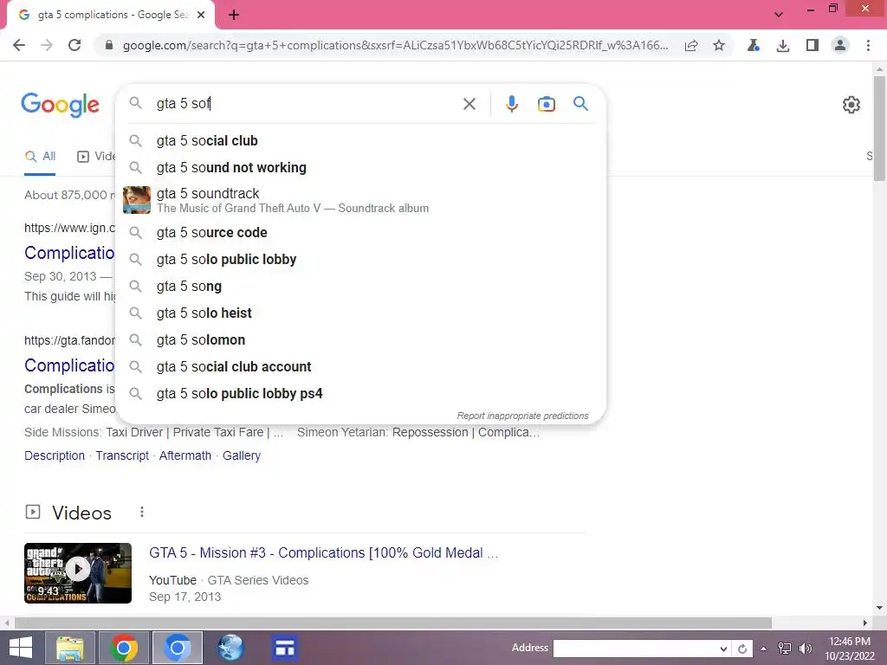Start voice search with the microphone
Screen dimensions: 887x665
pyautogui.click(x=511, y=104)
